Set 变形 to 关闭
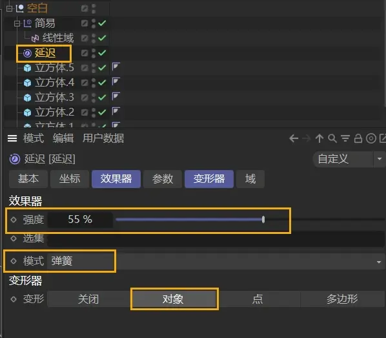The image size is (386, 338). 89,299
